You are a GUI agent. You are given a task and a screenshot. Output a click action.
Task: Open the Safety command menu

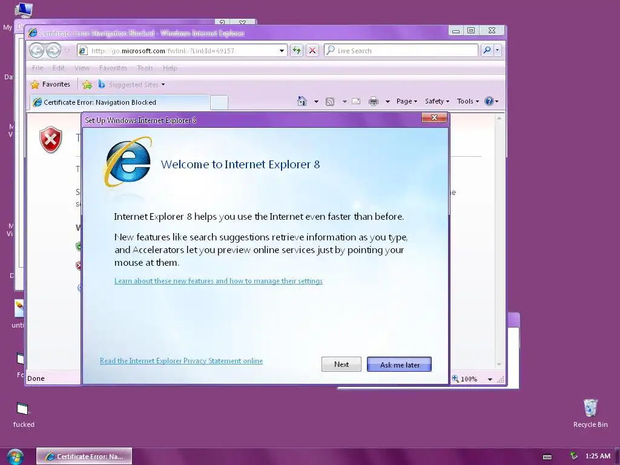437,101
